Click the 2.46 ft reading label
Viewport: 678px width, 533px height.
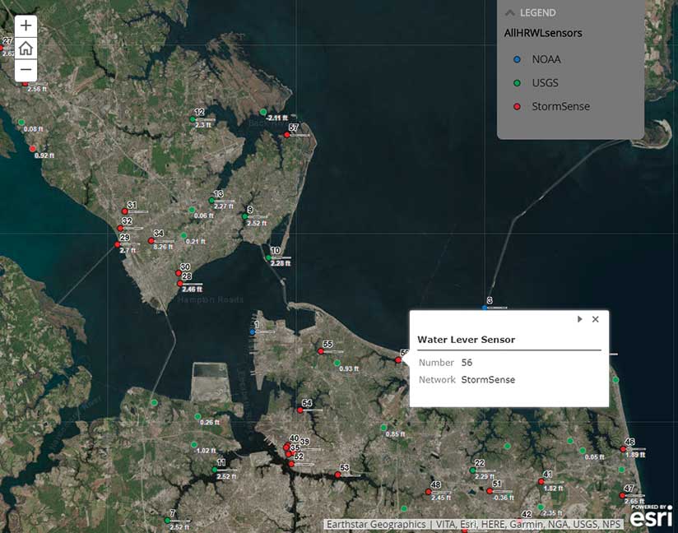[192, 290]
